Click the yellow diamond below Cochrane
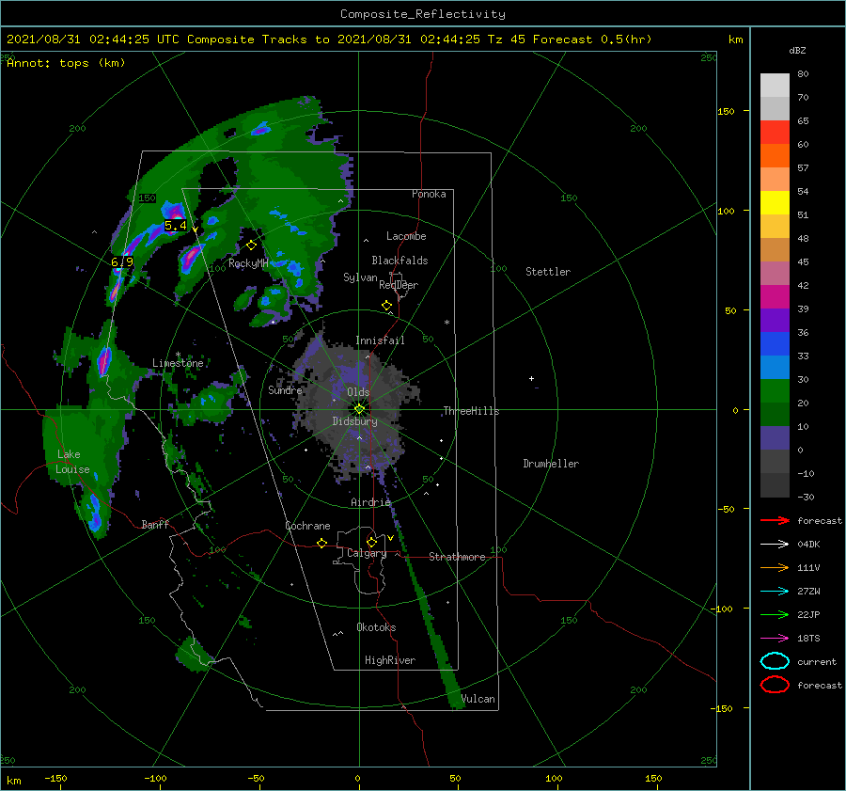Viewport: 846px width, 791px height. [321, 544]
